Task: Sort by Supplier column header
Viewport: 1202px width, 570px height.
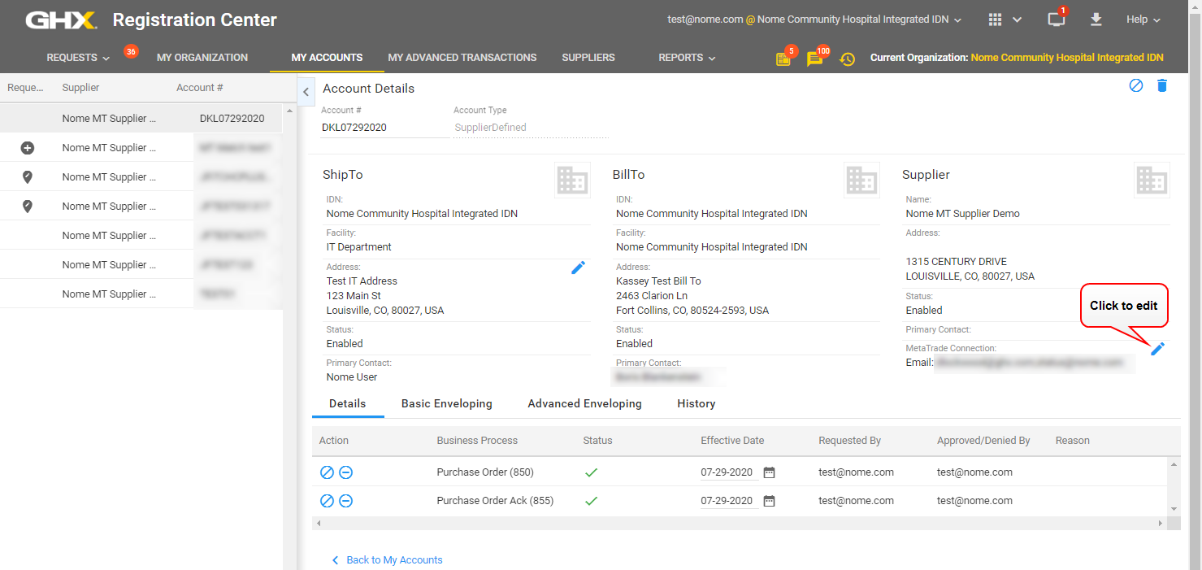Action: (x=80, y=88)
